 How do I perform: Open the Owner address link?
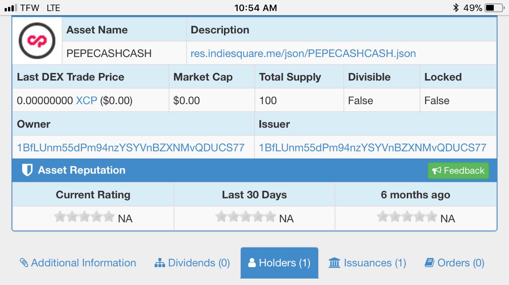(x=130, y=147)
